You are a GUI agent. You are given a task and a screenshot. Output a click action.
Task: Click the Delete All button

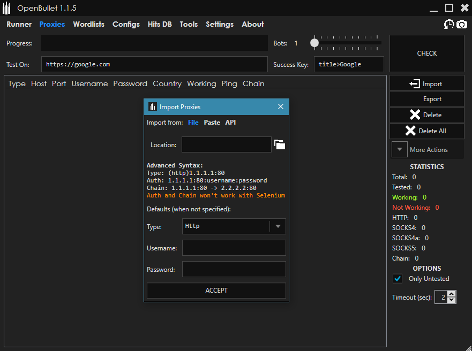[x=427, y=131]
